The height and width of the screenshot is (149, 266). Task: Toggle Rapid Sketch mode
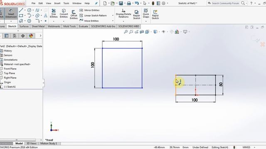point(155,14)
